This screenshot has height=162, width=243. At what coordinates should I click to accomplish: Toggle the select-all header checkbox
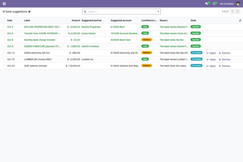pyautogui.click(x=4, y=21)
